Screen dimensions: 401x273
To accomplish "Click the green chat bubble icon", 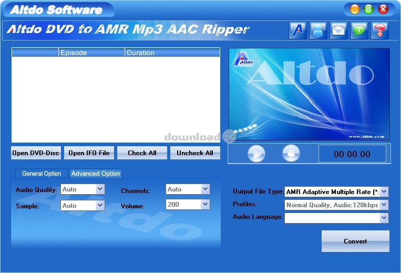I will click(359, 31).
